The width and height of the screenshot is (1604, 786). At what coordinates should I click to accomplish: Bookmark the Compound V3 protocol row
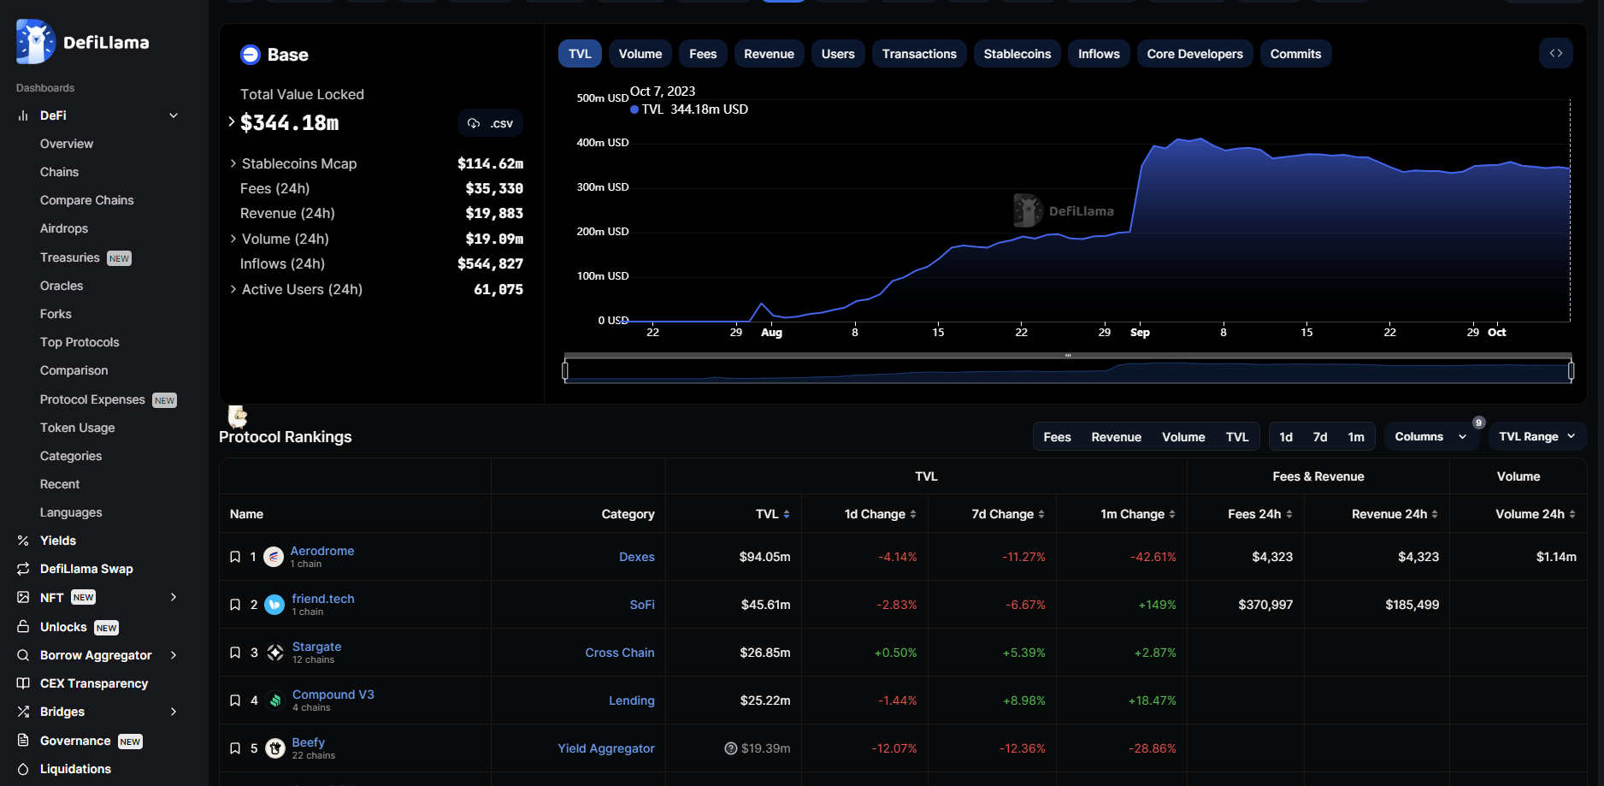[235, 700]
